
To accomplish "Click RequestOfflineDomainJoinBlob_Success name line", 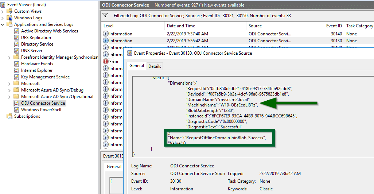I will (217, 138).
